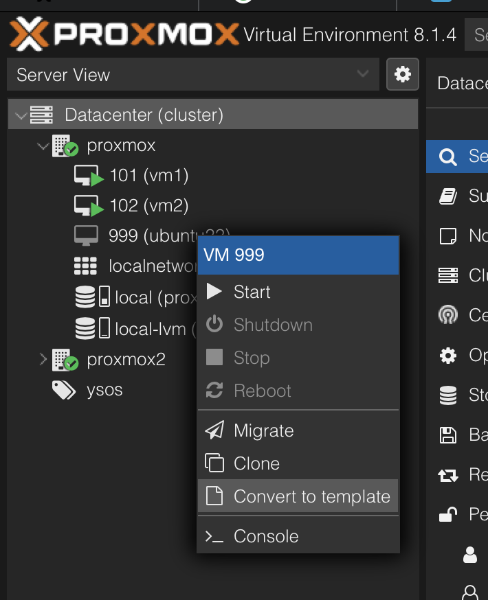Screen dimensions: 488x600
Task: Select Datacenter (cluster) in the tree
Action: point(213,115)
